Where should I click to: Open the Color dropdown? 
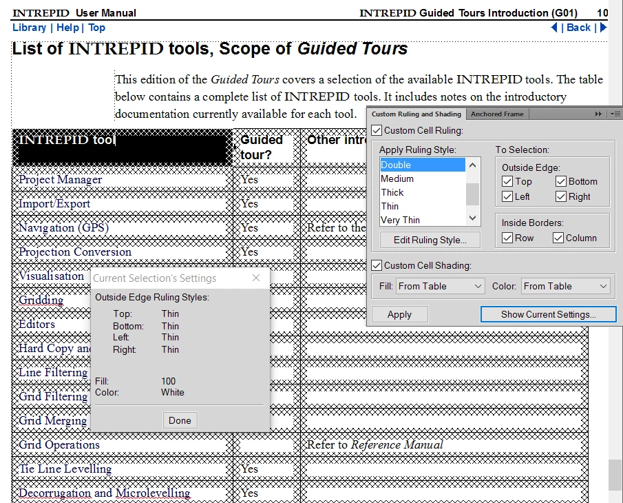tap(565, 286)
